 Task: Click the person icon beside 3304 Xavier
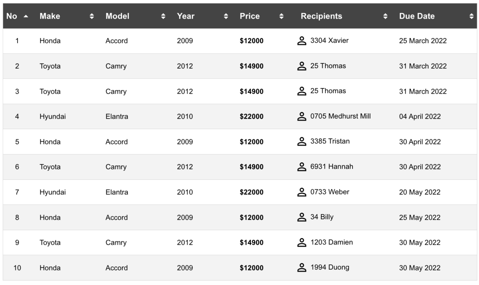click(x=302, y=41)
